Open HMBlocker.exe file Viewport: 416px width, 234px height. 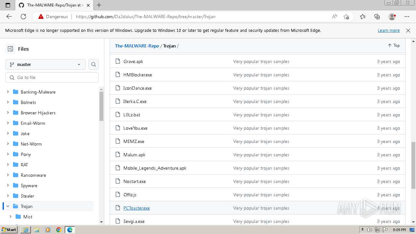point(138,75)
